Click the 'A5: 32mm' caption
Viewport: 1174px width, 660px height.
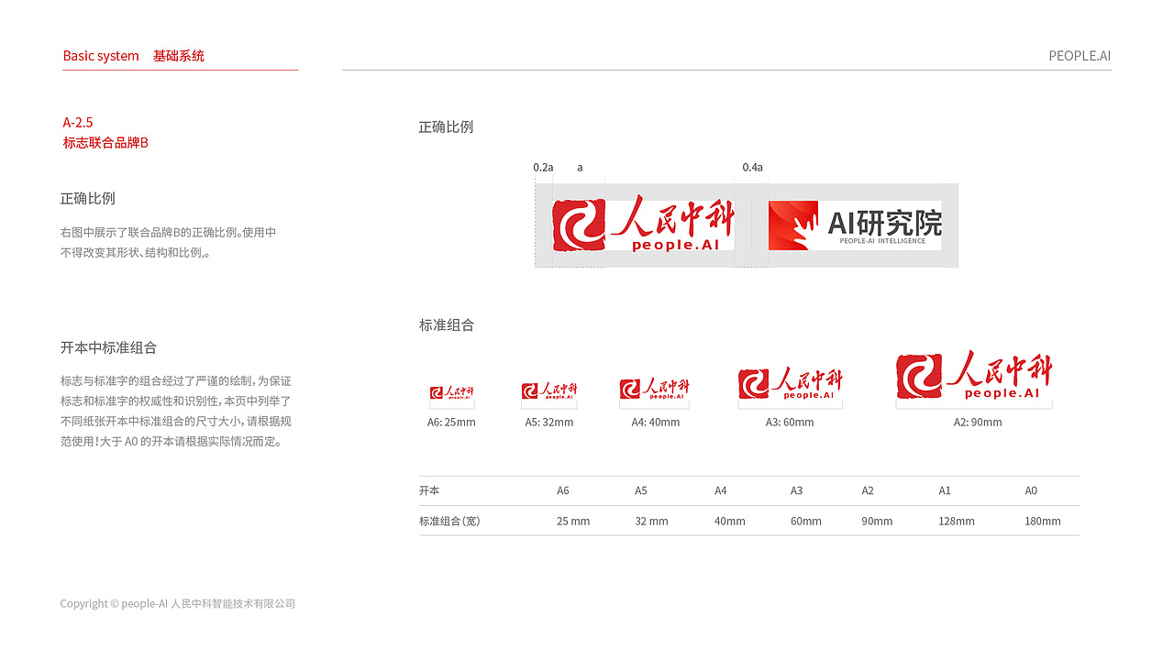549,423
